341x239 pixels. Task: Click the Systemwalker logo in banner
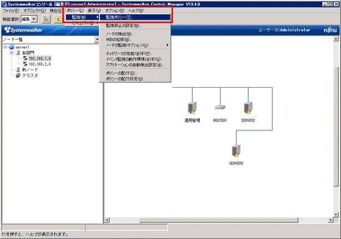tap(23, 30)
